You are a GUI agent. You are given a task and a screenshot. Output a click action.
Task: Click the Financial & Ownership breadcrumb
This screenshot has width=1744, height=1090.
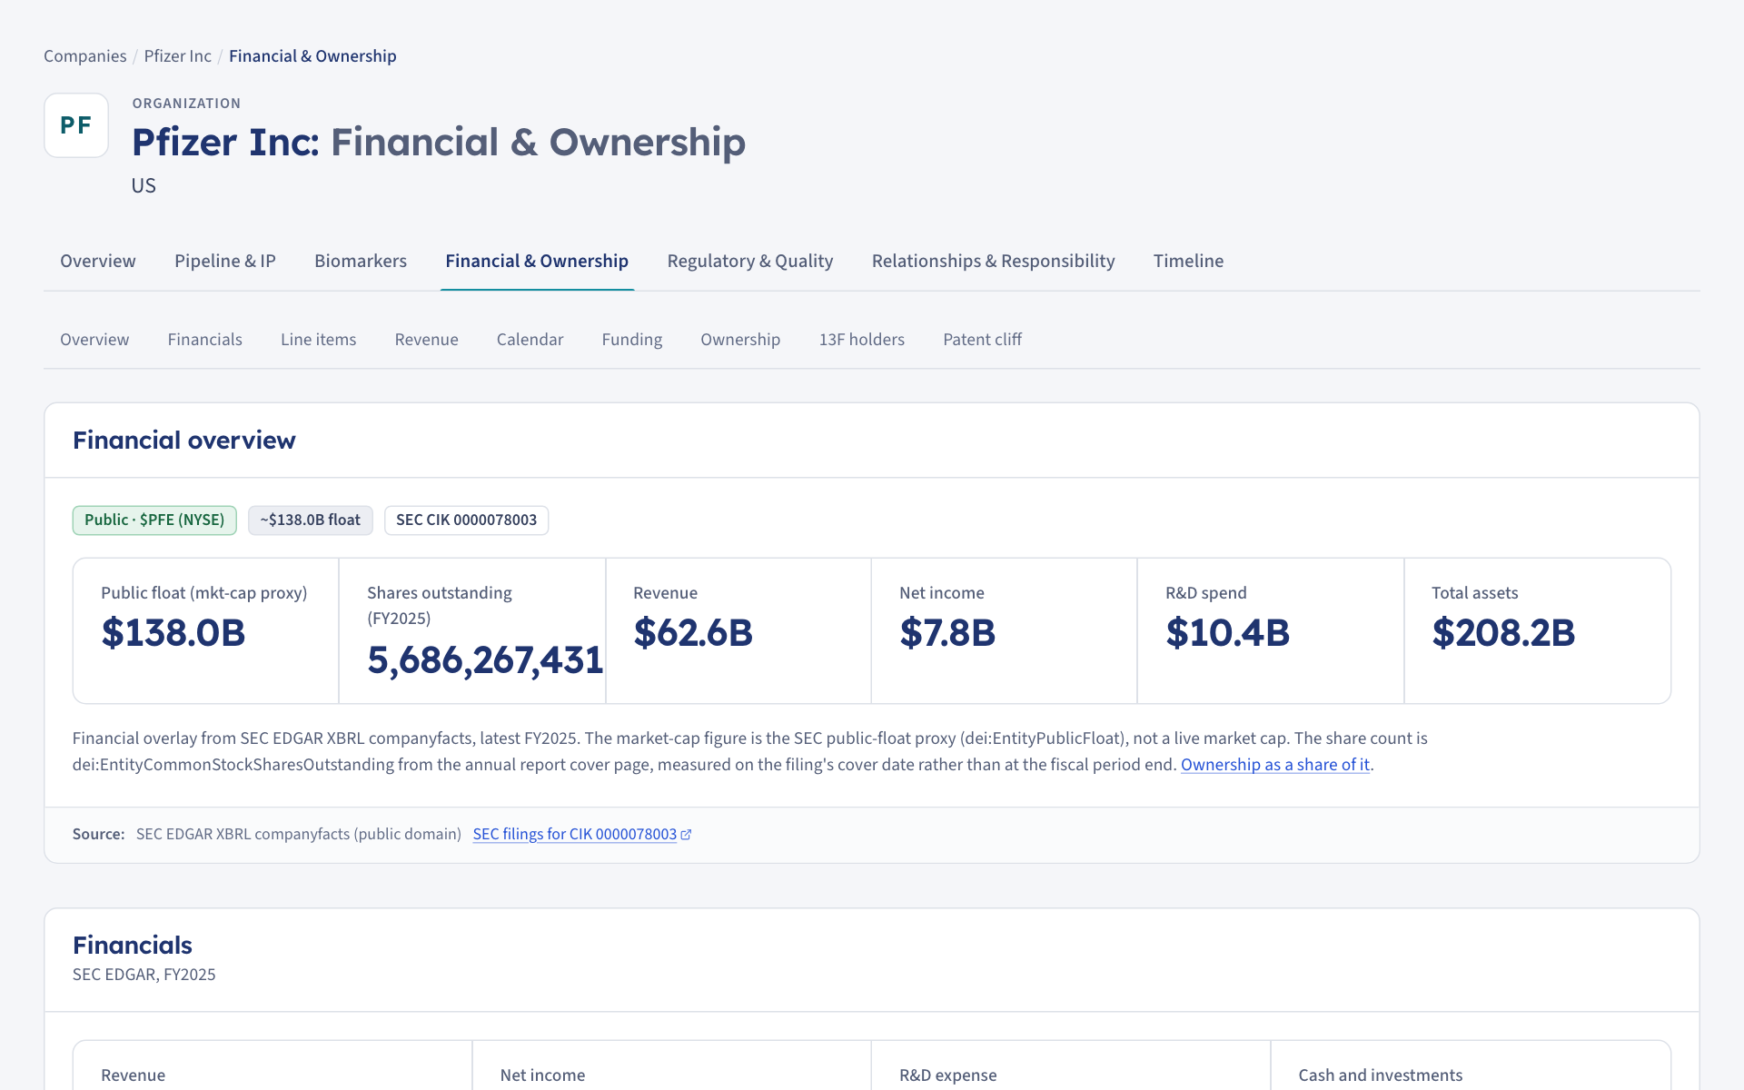pyautogui.click(x=312, y=56)
